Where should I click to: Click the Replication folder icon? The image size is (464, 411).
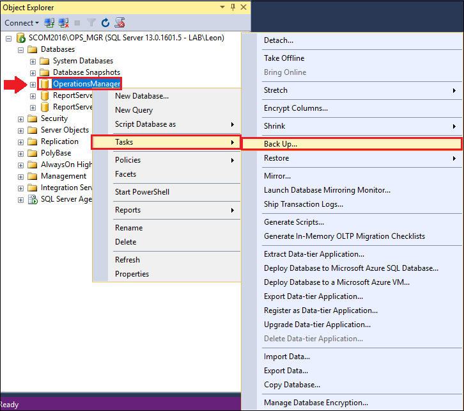point(32,141)
